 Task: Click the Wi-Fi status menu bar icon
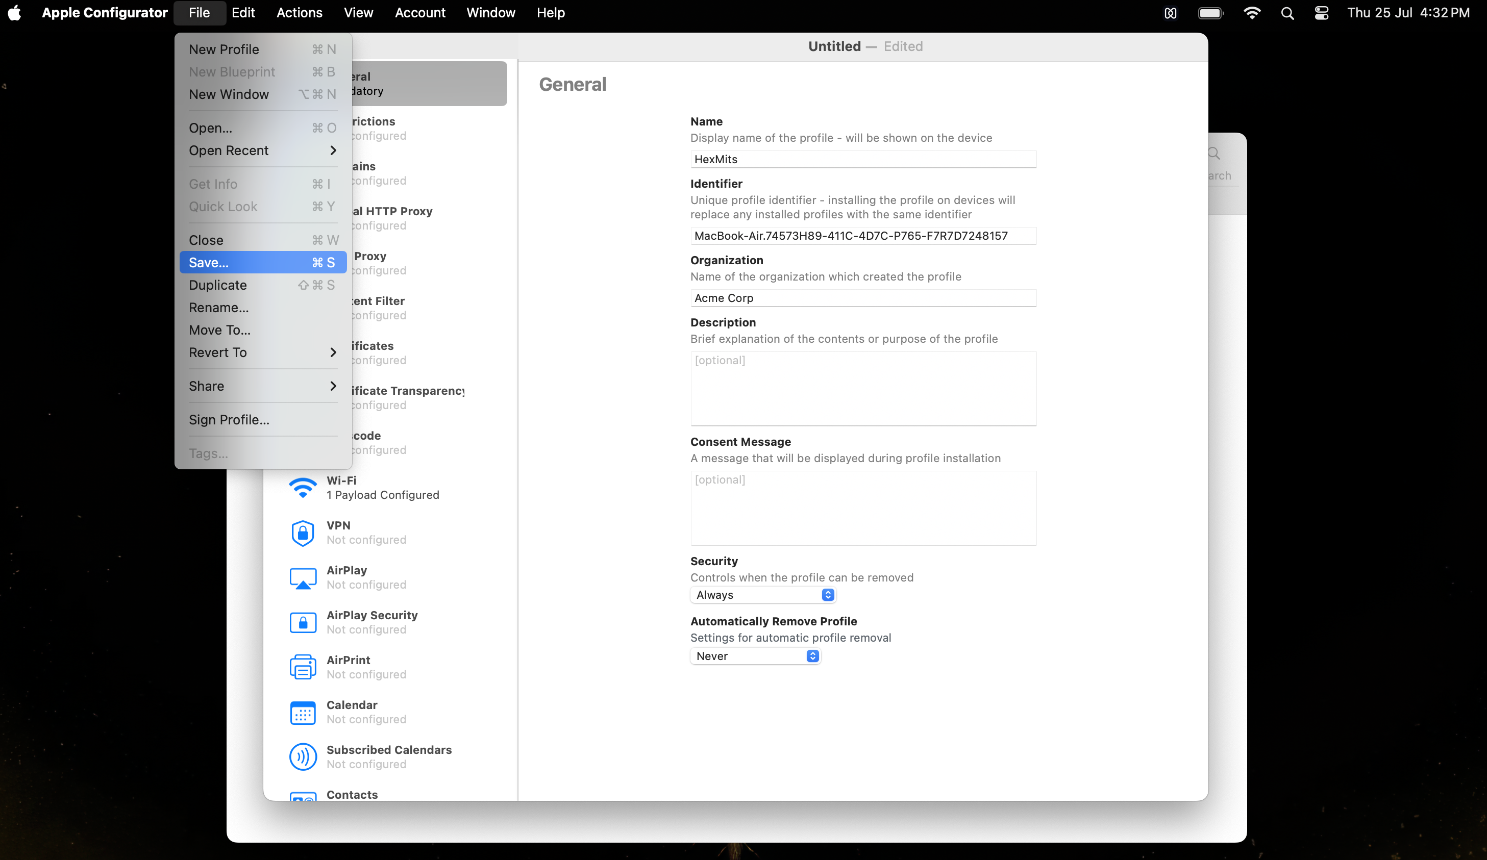[x=1252, y=13]
